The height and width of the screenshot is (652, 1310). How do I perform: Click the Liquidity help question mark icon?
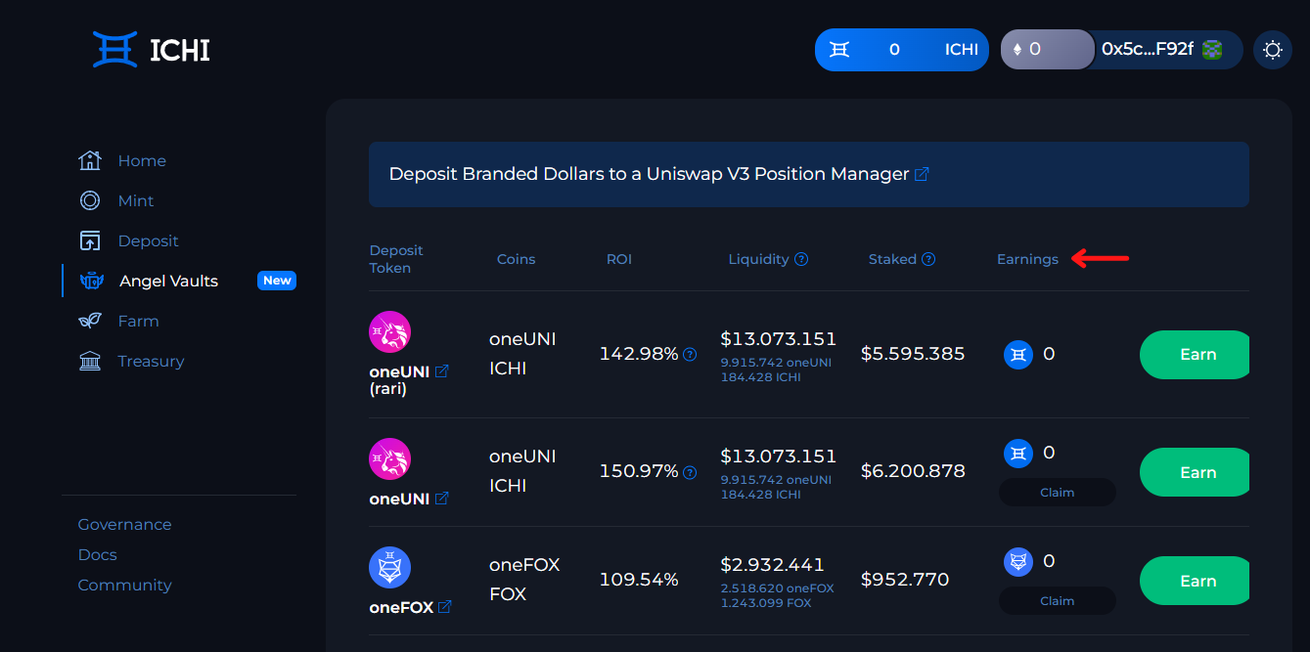coord(801,259)
